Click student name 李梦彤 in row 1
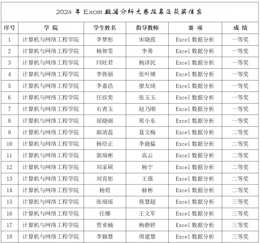The width and height of the screenshot is (260, 243). coord(105,40)
